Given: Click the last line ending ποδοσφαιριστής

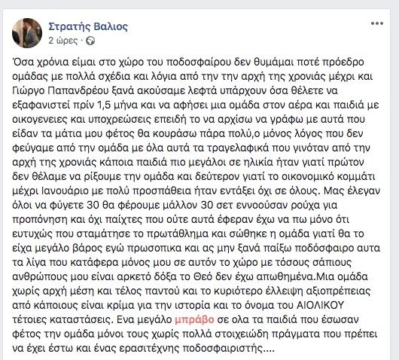Looking at the screenshot, I should tap(144, 348).
